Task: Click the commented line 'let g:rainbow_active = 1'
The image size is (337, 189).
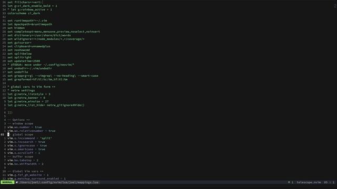Action: (29, 9)
